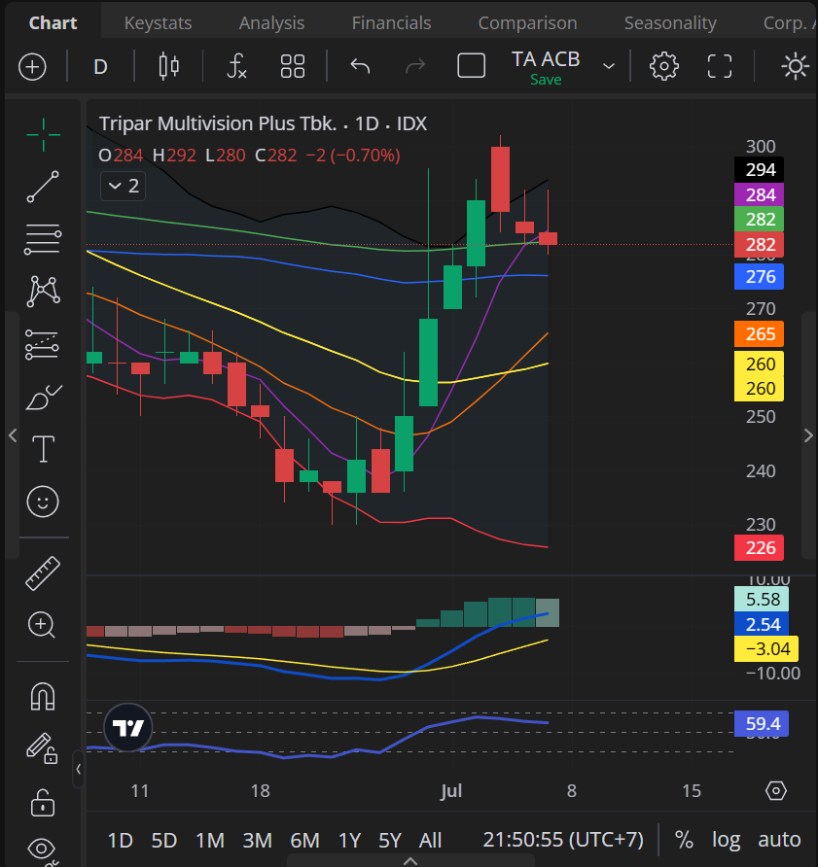
Task: Click the Tripar Multivision Plus Tbk. title
Action: [x=218, y=123]
